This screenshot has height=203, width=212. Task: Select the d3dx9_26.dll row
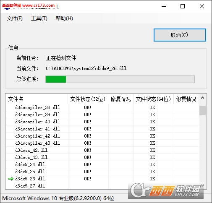click(x=102, y=179)
